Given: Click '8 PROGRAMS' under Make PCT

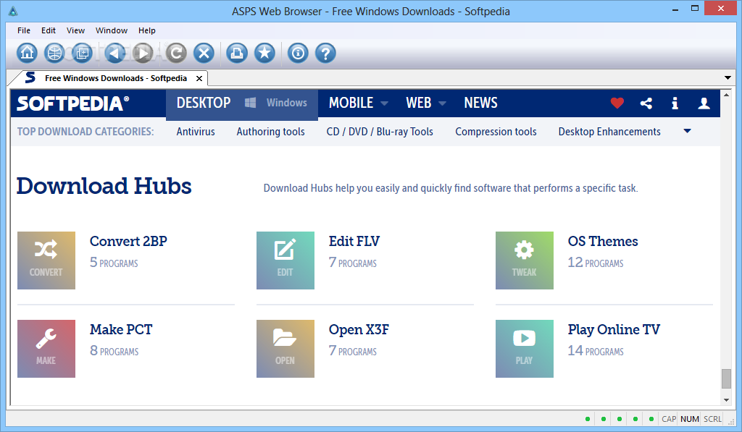Looking at the screenshot, I should coord(114,351).
